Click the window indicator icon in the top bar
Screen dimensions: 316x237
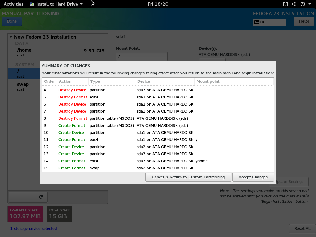click(x=285, y=4)
